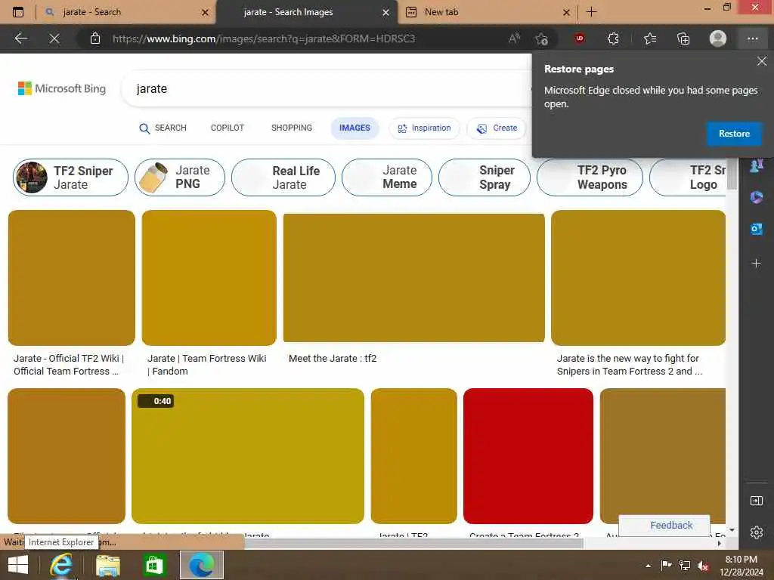The width and height of the screenshot is (774, 580).
Task: Filter by Jarate Meme chip
Action: (x=387, y=177)
